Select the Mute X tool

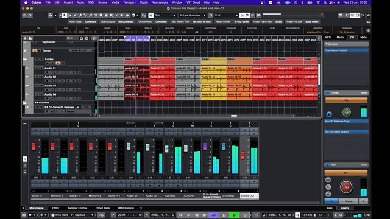(x=96, y=15)
